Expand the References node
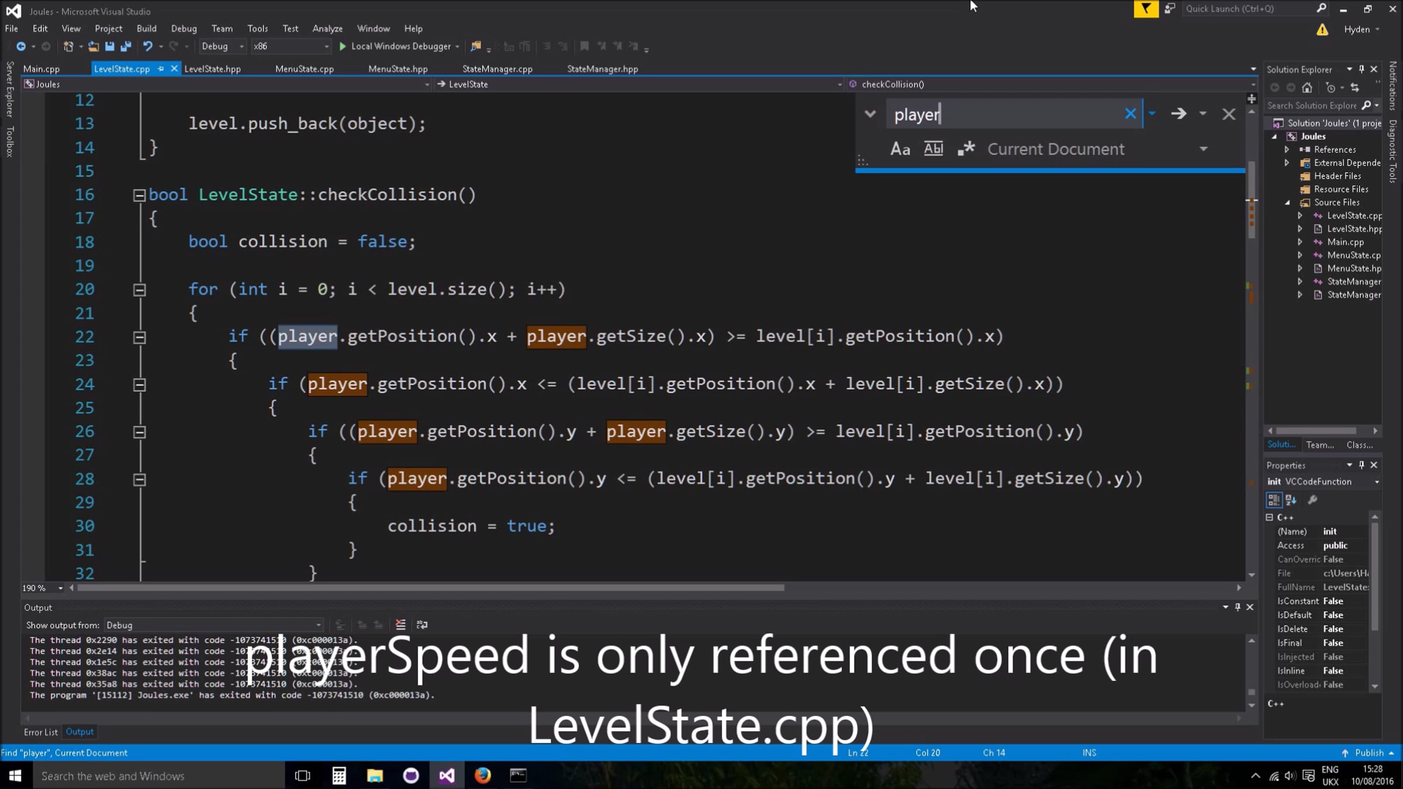The width and height of the screenshot is (1403, 789). (1287, 150)
